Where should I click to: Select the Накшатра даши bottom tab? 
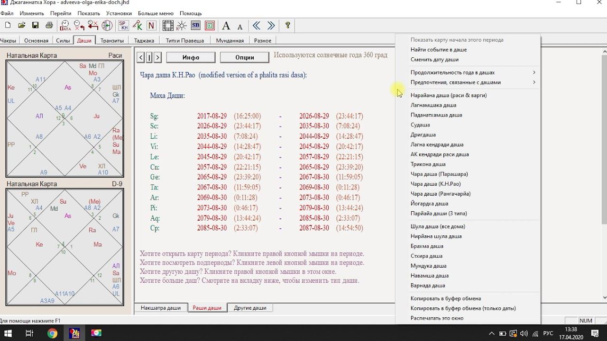[x=161, y=308]
